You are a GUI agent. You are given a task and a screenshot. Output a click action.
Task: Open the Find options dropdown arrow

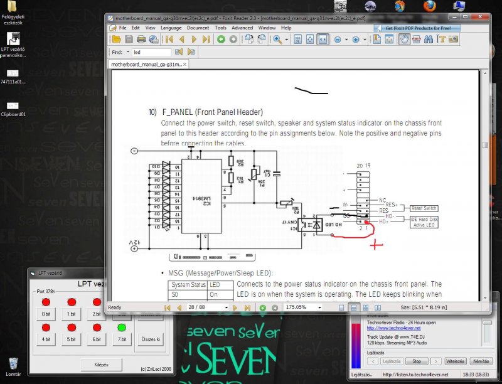pyautogui.click(x=128, y=51)
